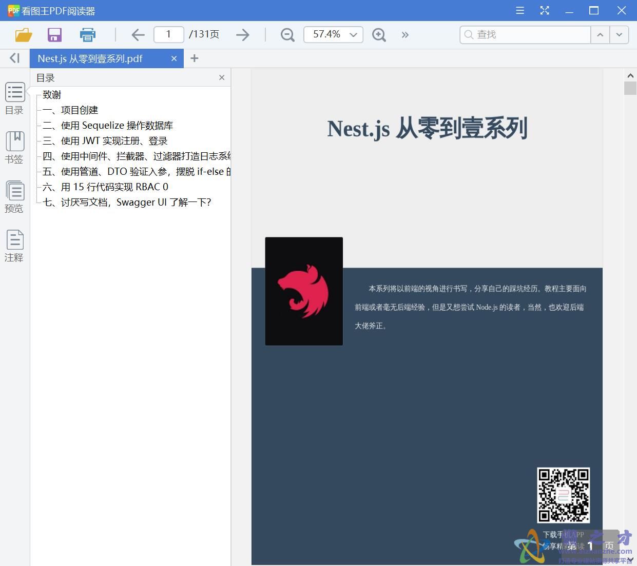Screen dimensions: 637x566
Task: Zoom in with the plus magnifier
Action: click(x=379, y=35)
